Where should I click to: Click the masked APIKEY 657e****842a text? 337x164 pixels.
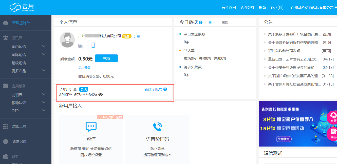(86, 95)
